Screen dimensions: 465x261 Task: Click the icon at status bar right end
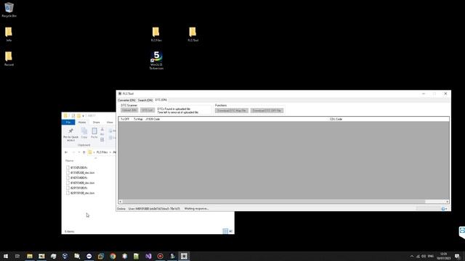(x=444, y=209)
